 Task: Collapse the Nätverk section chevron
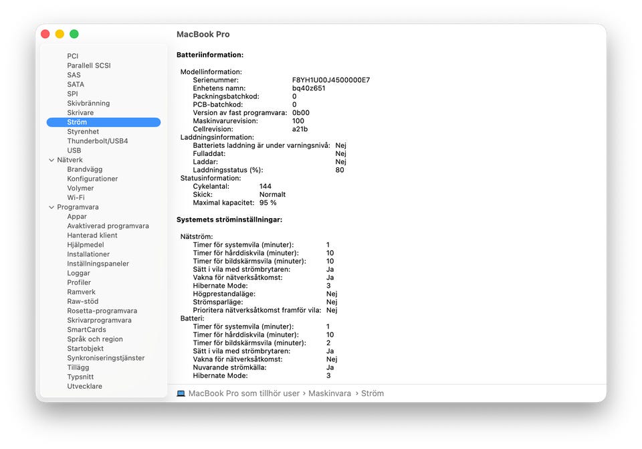(51, 160)
